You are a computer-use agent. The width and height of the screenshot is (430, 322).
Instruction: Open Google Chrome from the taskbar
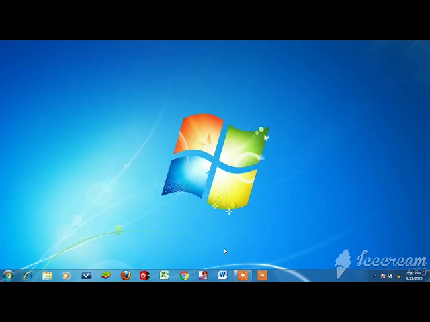coord(184,276)
